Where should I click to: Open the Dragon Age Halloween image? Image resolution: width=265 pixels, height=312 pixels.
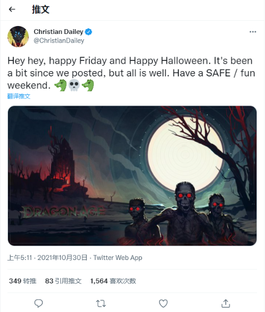pos(132,176)
